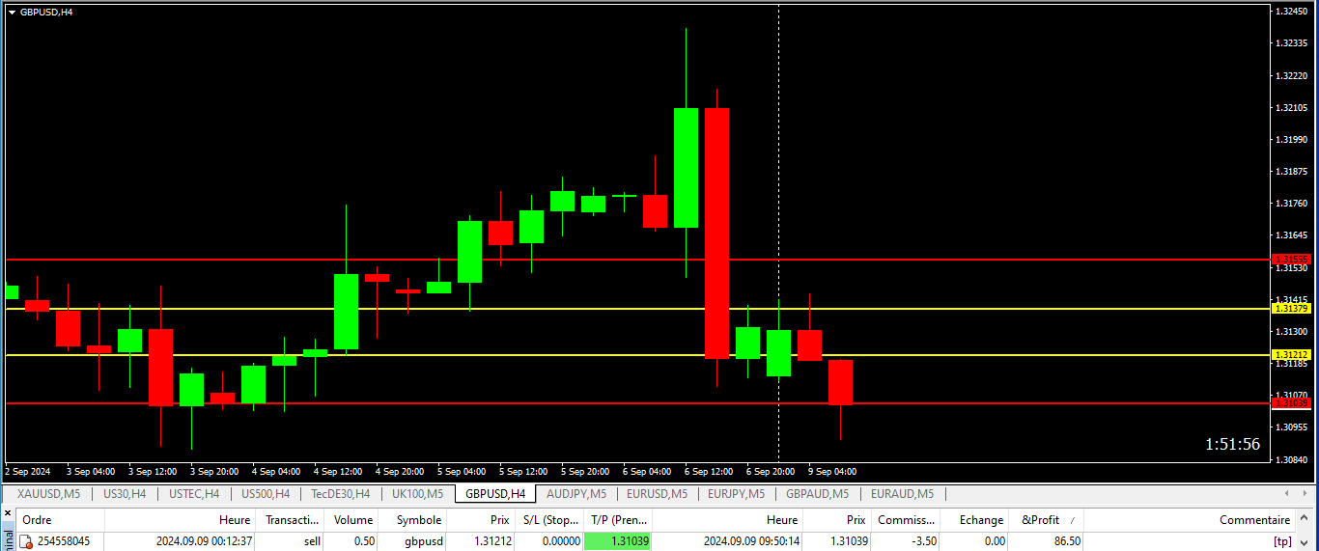Image resolution: width=1319 pixels, height=551 pixels.
Task: Click the 2 Sep 2024 time axis label
Action: 28,472
